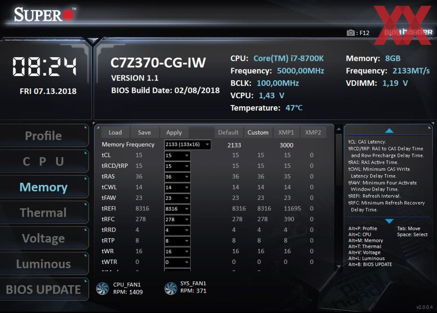Click the Supermicro logo
The height and width of the screenshot is (313, 437).
point(45,14)
